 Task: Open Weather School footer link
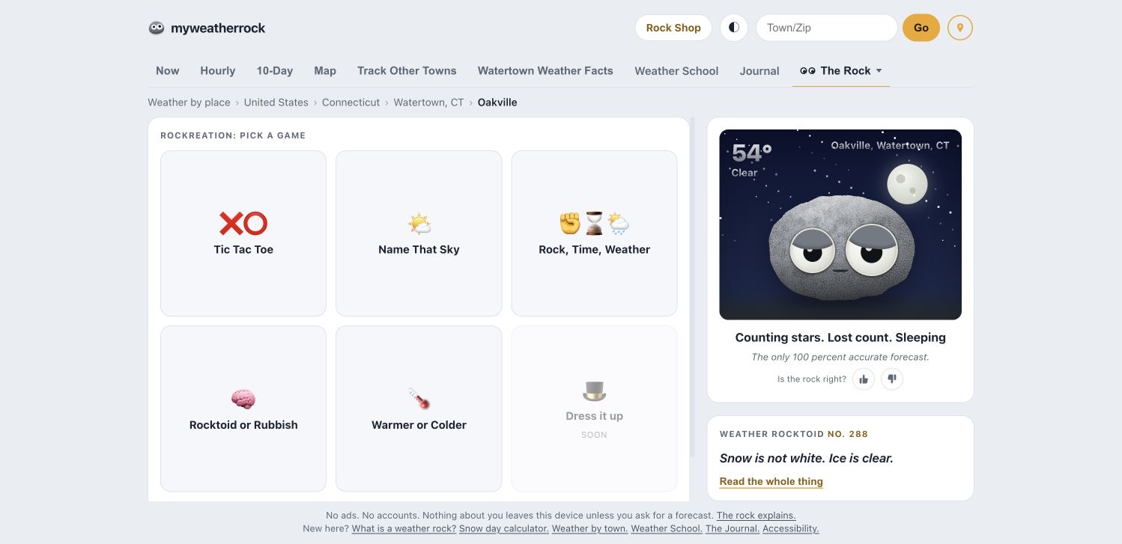[667, 528]
